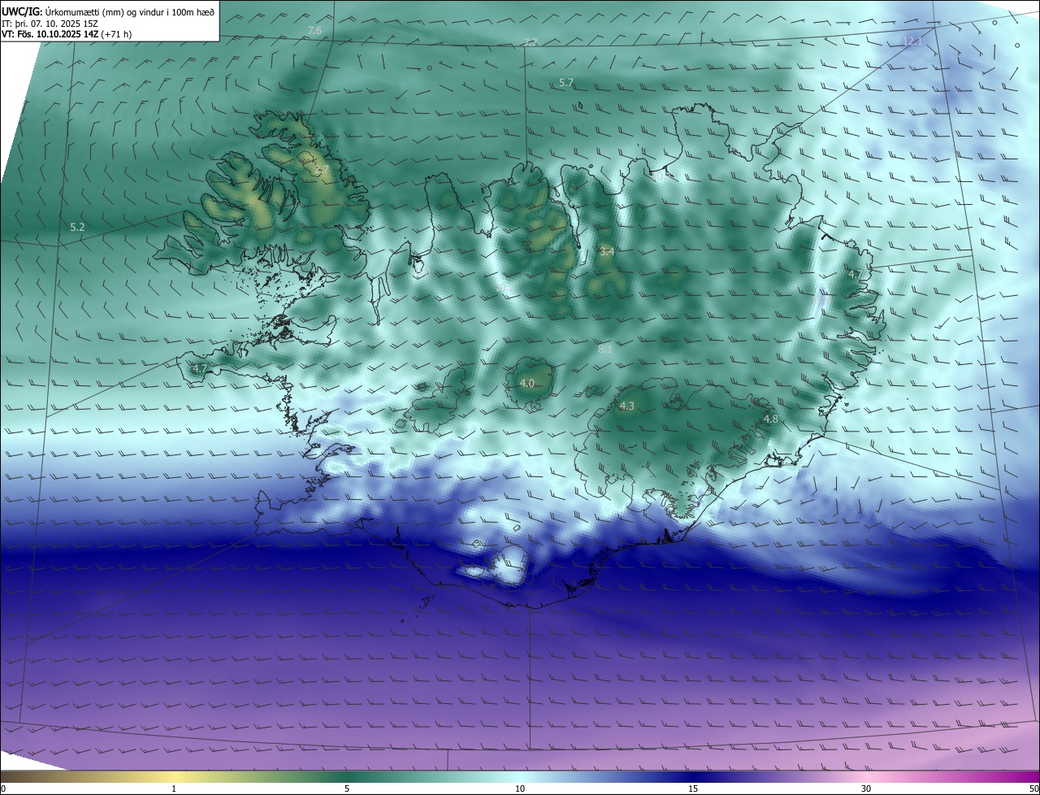Click the "12.1" value label on the map
This screenshot has width=1040, height=795.
click(912, 41)
